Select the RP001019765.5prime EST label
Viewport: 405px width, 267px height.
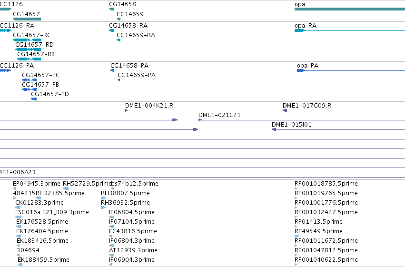click(326, 193)
